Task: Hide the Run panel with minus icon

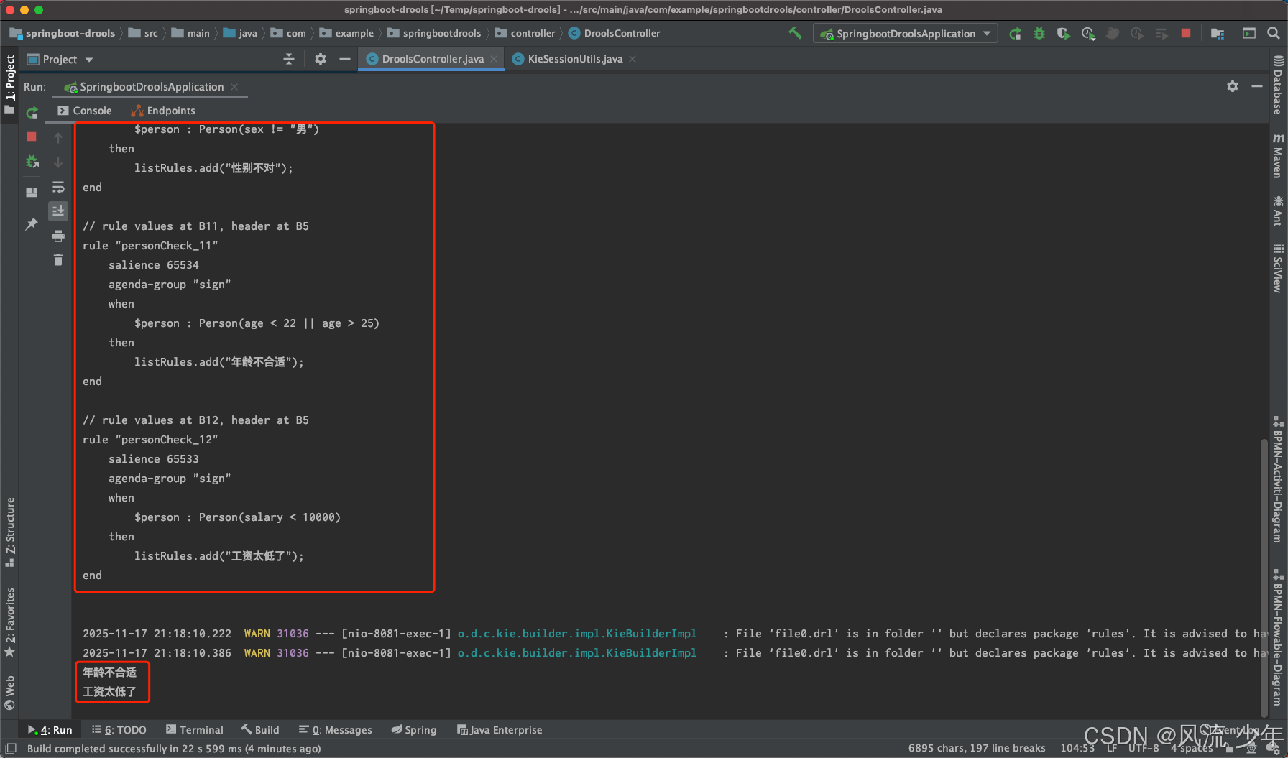Action: [1256, 86]
